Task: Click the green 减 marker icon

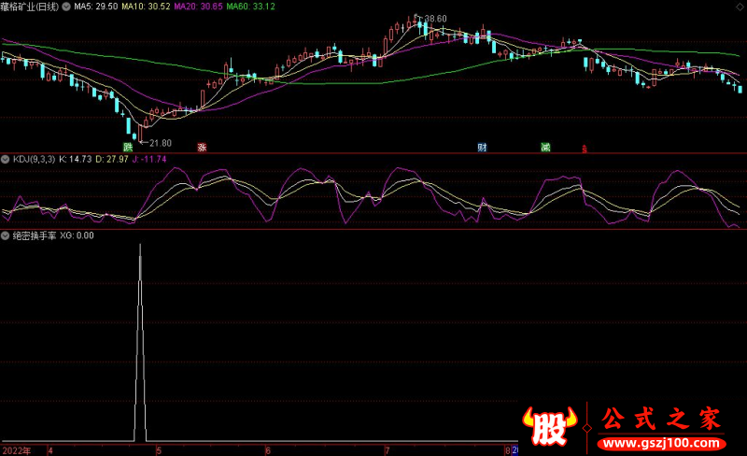Action: pyautogui.click(x=544, y=148)
